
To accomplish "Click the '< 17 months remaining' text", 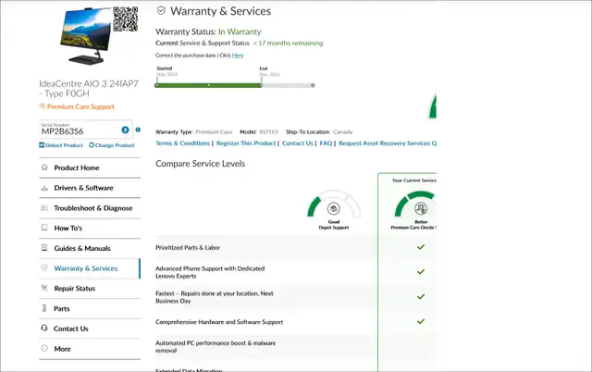I will 288,43.
